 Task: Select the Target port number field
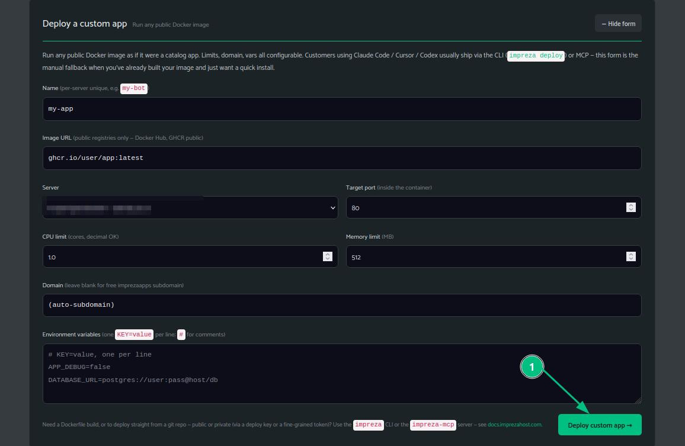pyautogui.click(x=494, y=207)
